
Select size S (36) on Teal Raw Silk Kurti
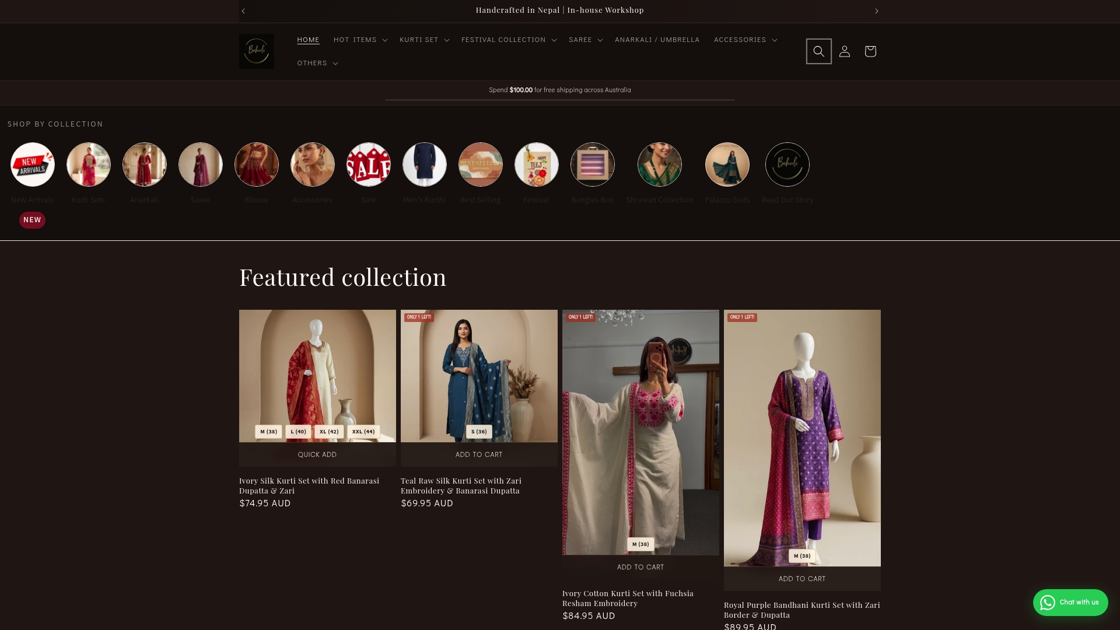click(479, 432)
